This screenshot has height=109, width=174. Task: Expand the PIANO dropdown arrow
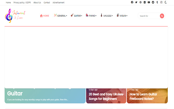pos(96,16)
